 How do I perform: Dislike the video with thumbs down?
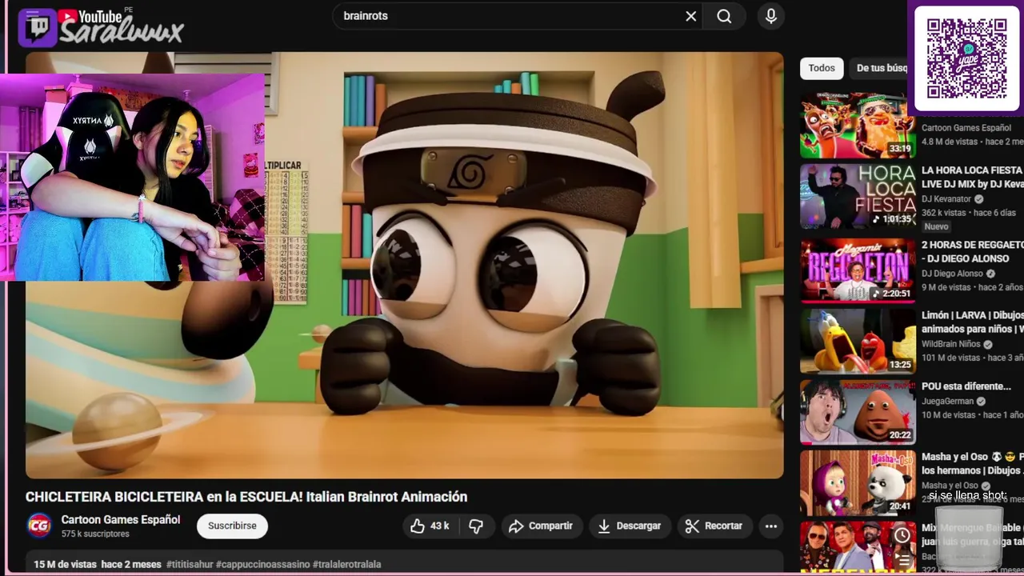click(x=476, y=526)
